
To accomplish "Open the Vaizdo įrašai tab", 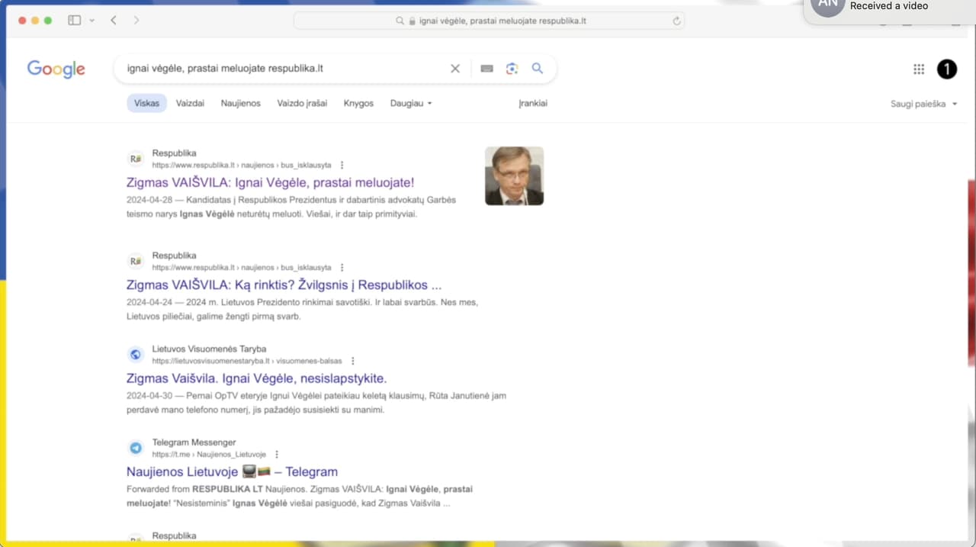I will pyautogui.click(x=302, y=103).
